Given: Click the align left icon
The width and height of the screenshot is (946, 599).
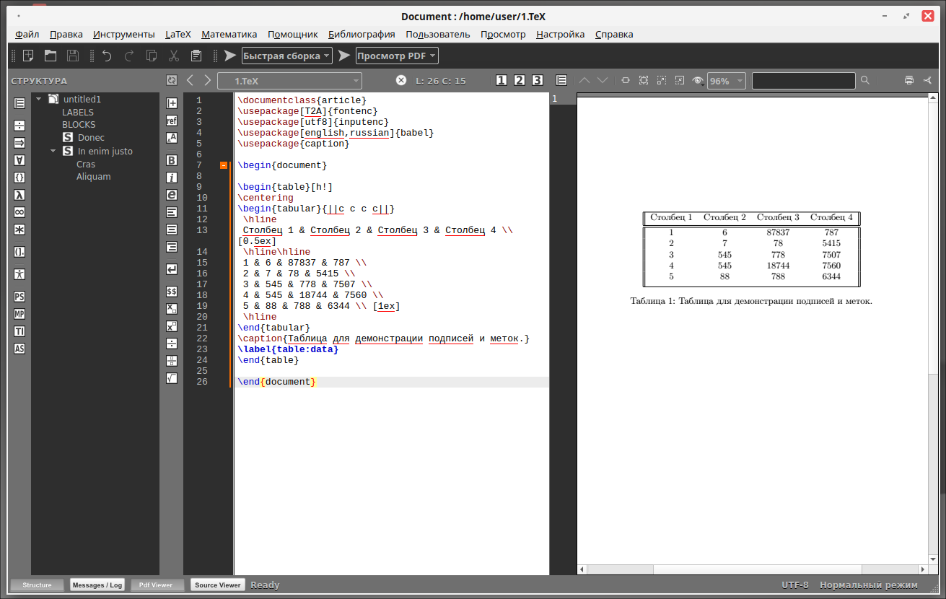Looking at the screenshot, I should coord(172,212).
